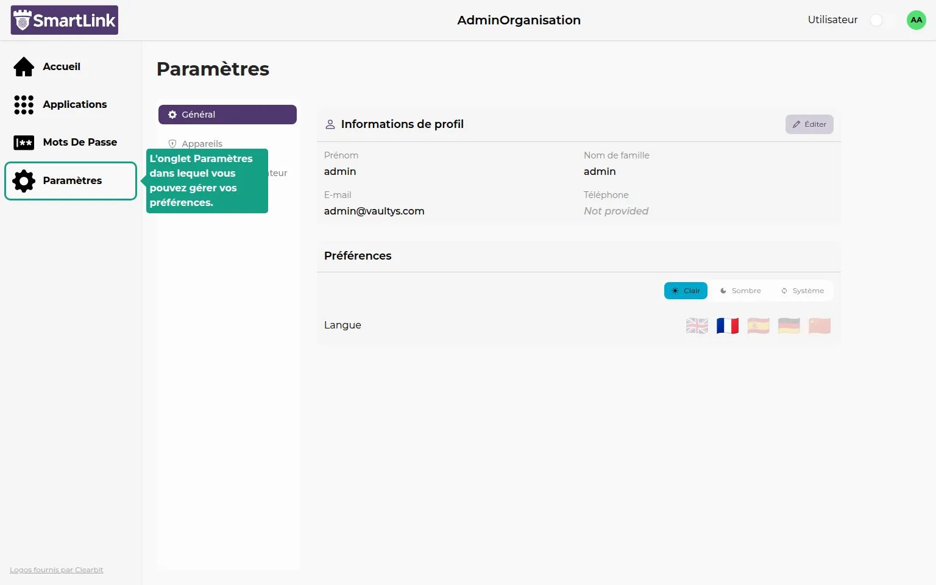936x585 pixels.
Task: Switch theme to Système mode
Action: coord(803,291)
